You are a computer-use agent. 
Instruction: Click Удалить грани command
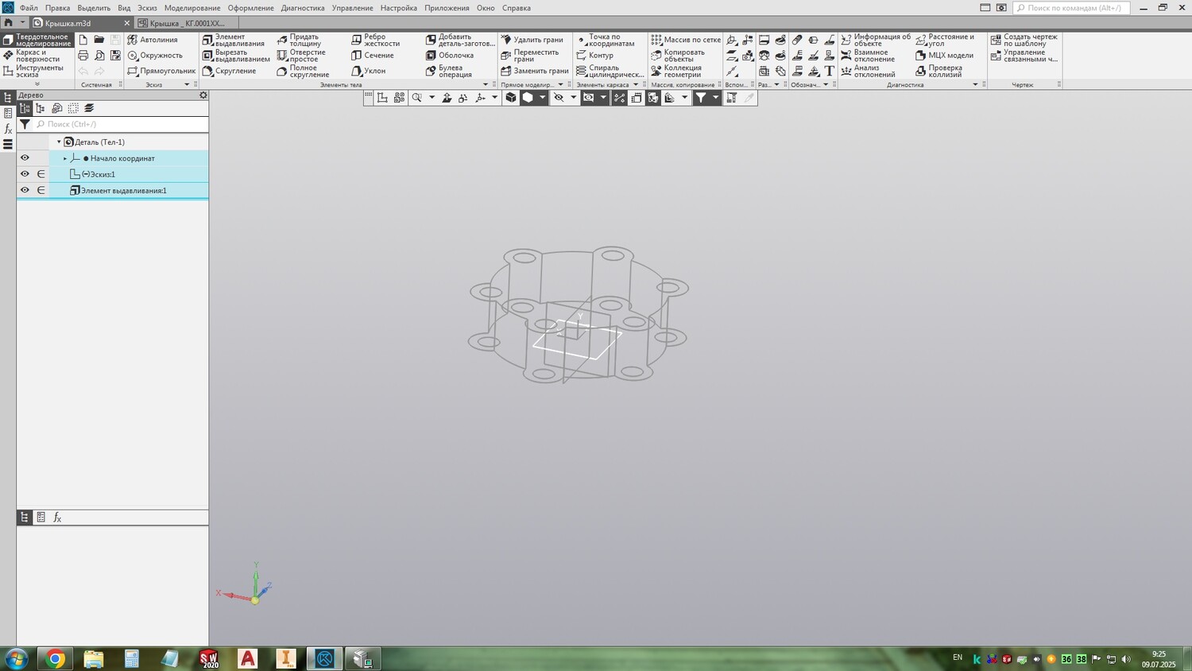[x=532, y=40]
